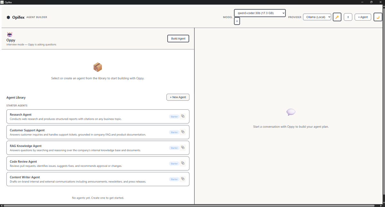
Task: Click the key icon for API keys
Action: [337, 17]
